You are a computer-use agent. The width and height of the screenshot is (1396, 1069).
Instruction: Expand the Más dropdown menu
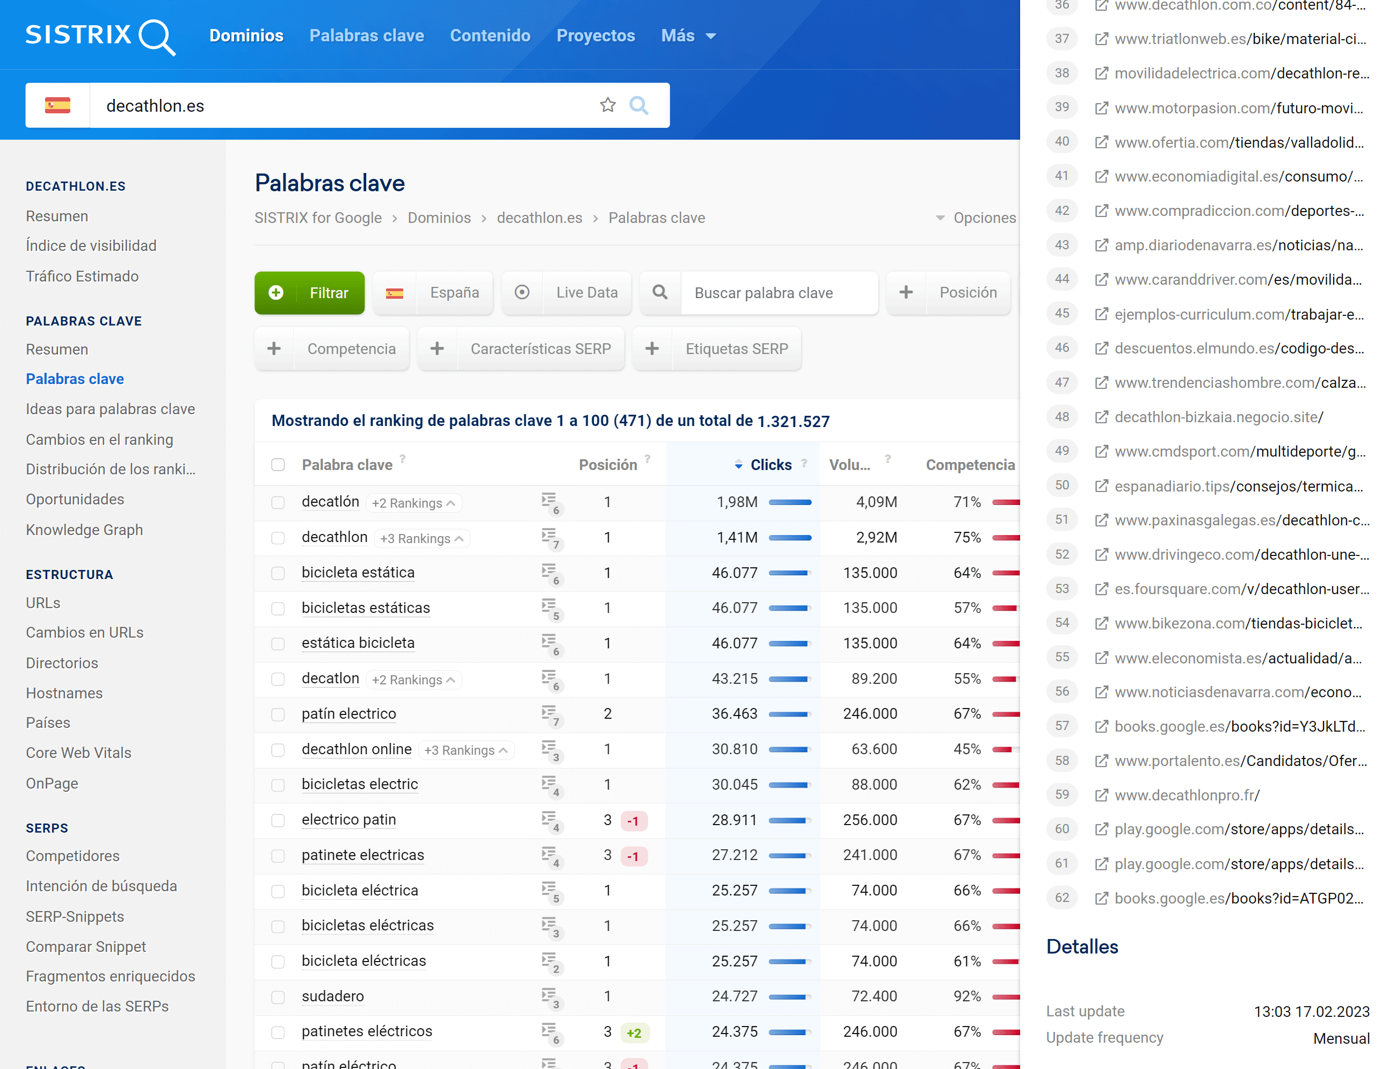point(688,35)
